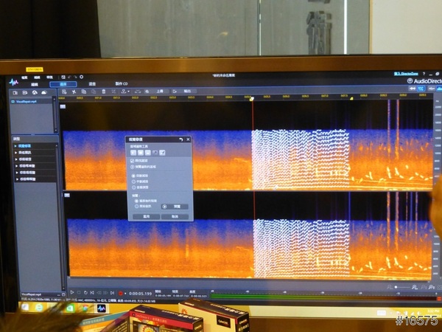This screenshot has height=332, width=442.
Task: Switch to the Create CD tab
Action: click(x=122, y=83)
